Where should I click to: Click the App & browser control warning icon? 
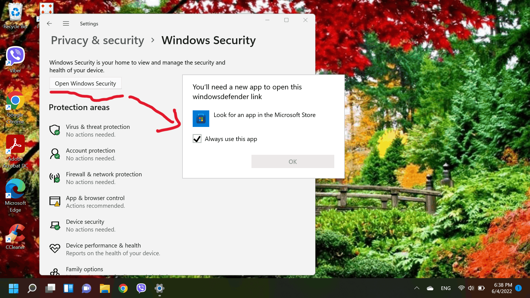point(55,201)
